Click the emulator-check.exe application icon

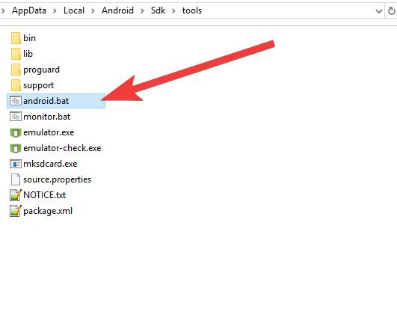click(16, 148)
